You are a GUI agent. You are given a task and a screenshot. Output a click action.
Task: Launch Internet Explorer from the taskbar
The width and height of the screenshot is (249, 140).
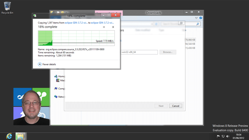[9, 136]
